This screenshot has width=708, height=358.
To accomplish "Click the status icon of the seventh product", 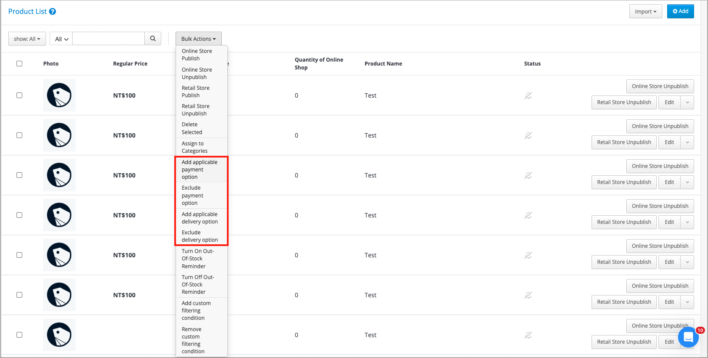I will [528, 335].
